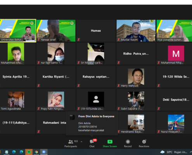
Task: Click muted mic icon on Rahayus septian tile
Action: pyautogui.click(x=79, y=86)
